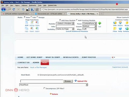129x97 pixels.
Task: Click the Import page icon
Action: (37, 29)
